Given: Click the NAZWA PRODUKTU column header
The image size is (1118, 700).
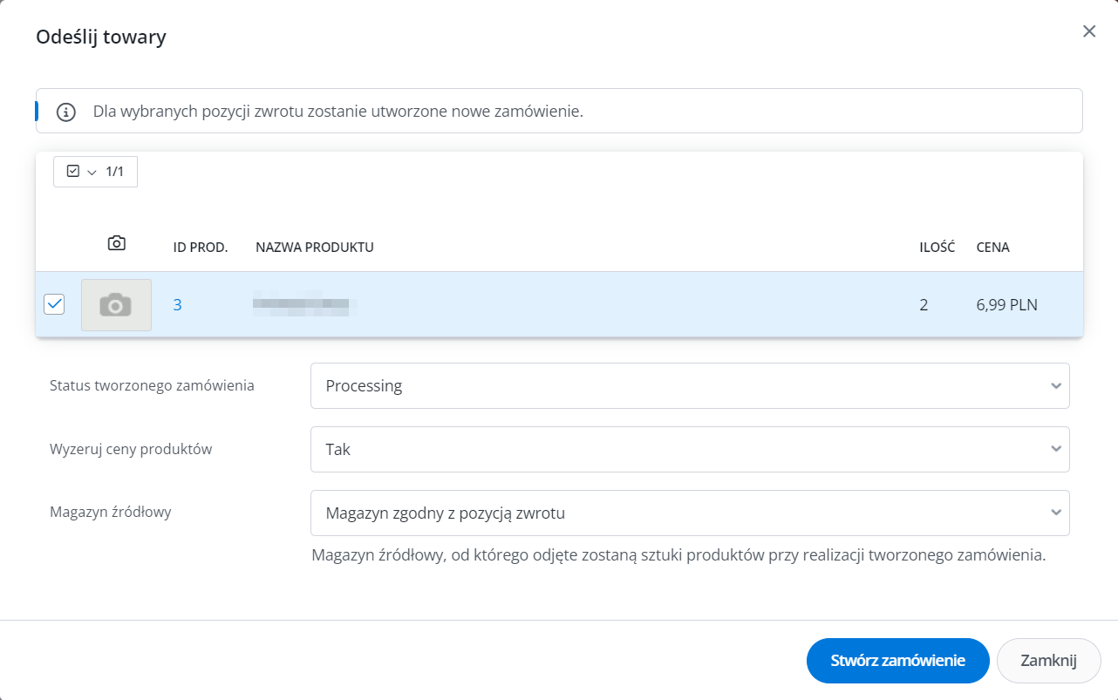Looking at the screenshot, I should tap(315, 248).
